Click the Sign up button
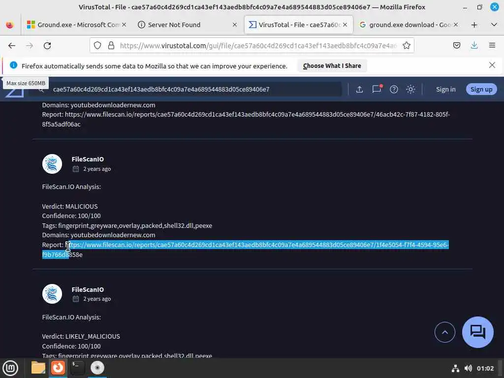Viewport: 504px width, 378px height. (x=481, y=90)
